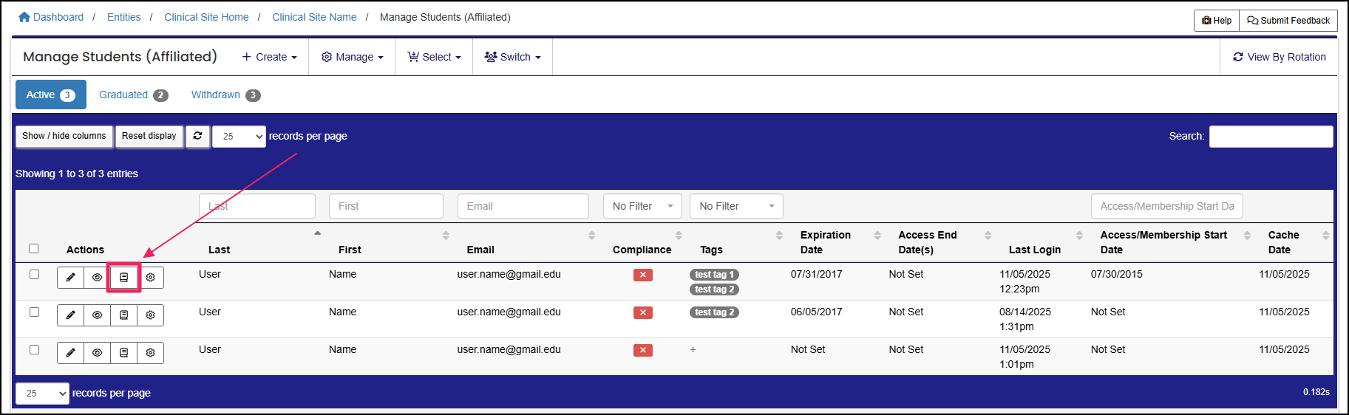Click the sort arrows on the Email column
This screenshot has width=1349, height=415.
(x=591, y=235)
